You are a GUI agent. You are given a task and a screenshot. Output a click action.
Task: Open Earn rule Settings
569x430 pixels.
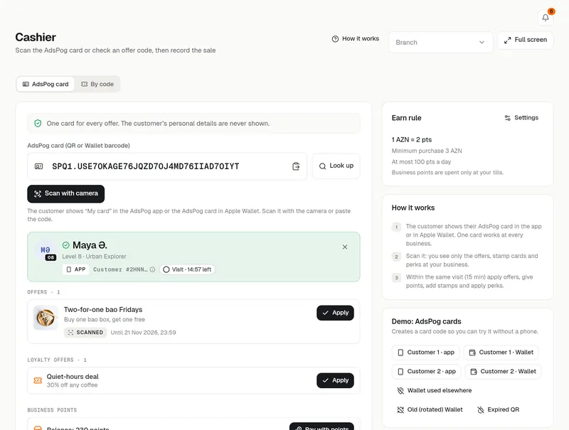coord(521,118)
